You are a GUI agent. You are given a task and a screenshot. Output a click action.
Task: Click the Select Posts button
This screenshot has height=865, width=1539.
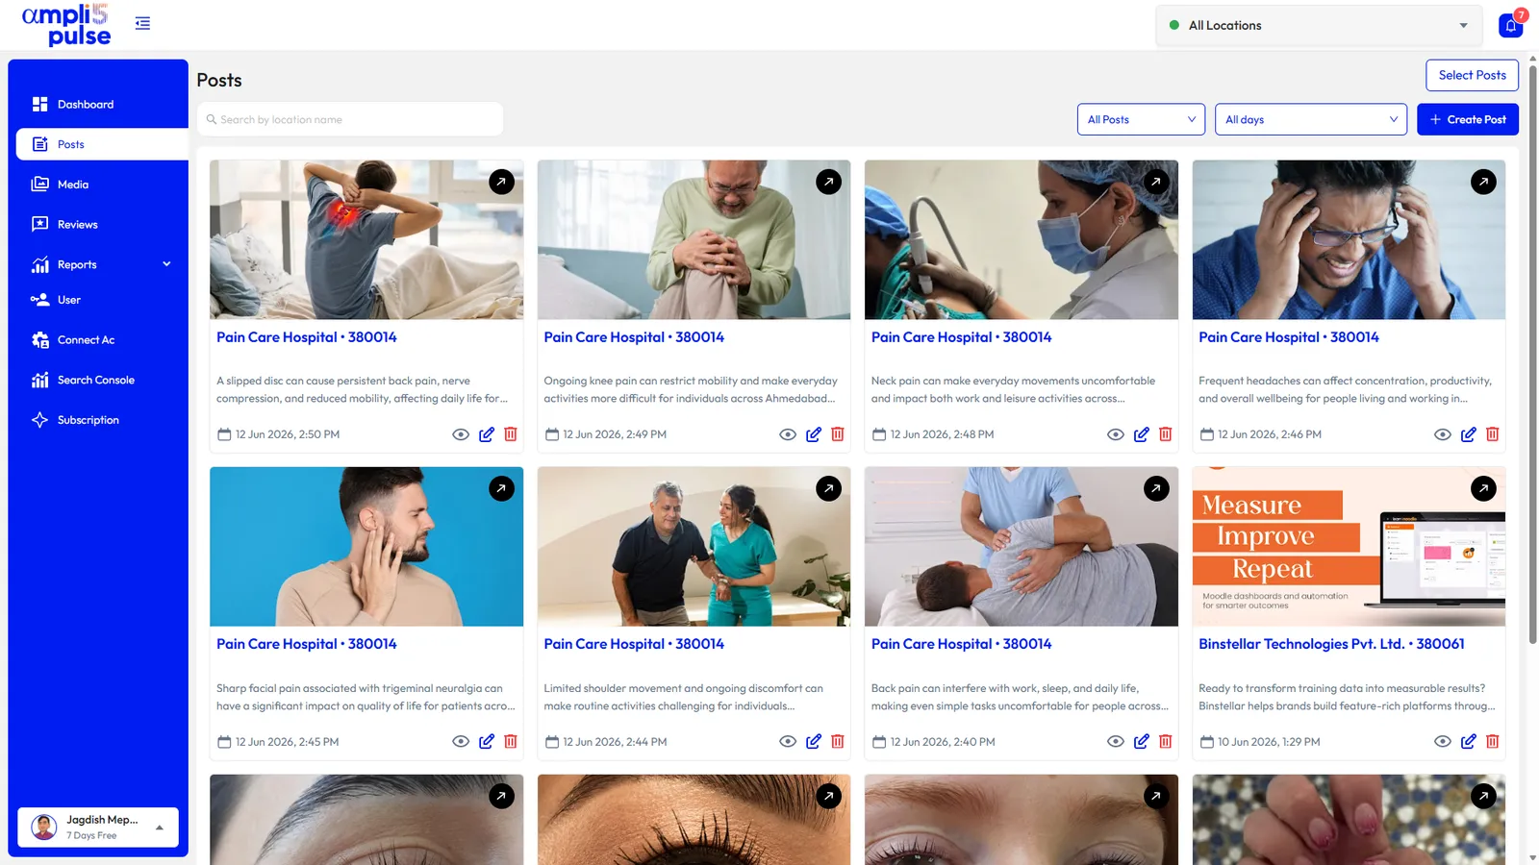tap(1472, 75)
